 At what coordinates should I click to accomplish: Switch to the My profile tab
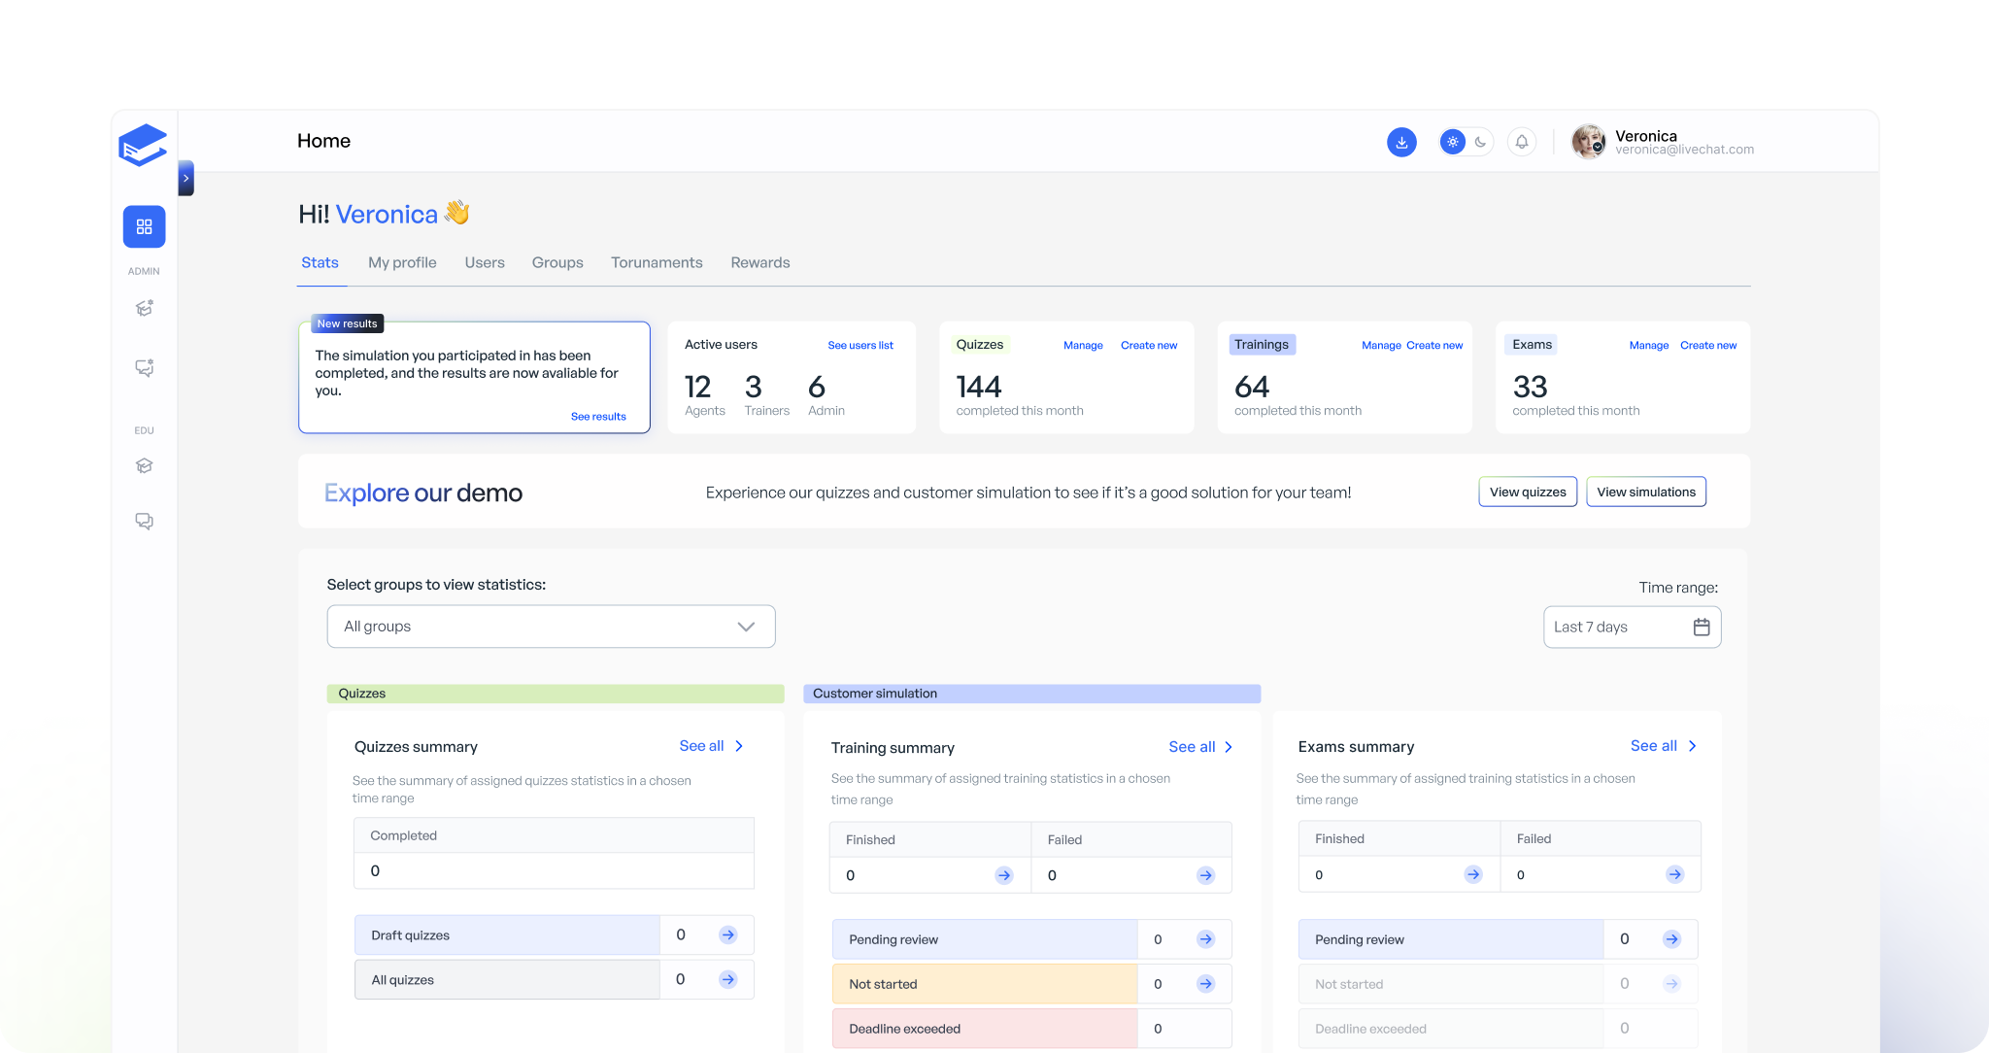[402, 262]
